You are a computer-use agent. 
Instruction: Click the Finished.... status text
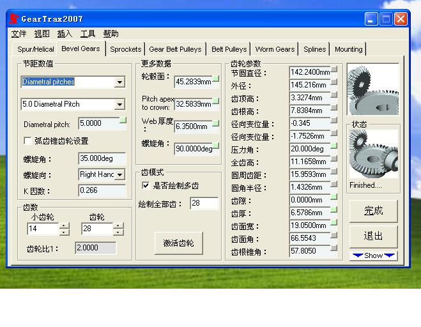365,185
